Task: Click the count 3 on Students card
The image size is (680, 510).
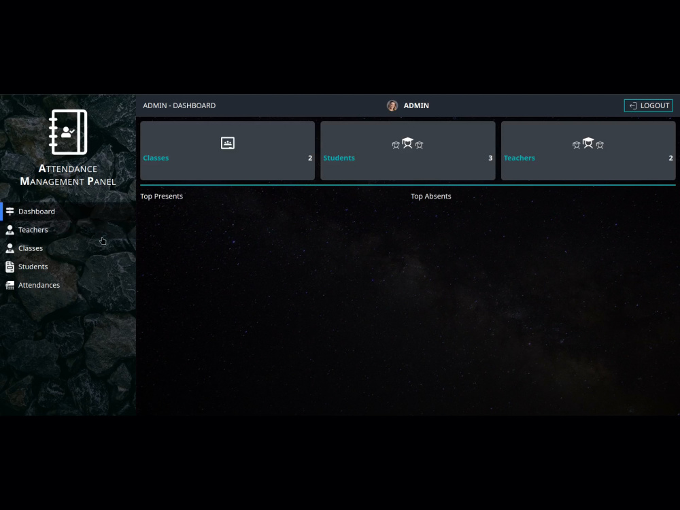Action: pyautogui.click(x=490, y=158)
